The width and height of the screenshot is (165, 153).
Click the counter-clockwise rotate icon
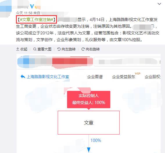click(x=59, y=49)
